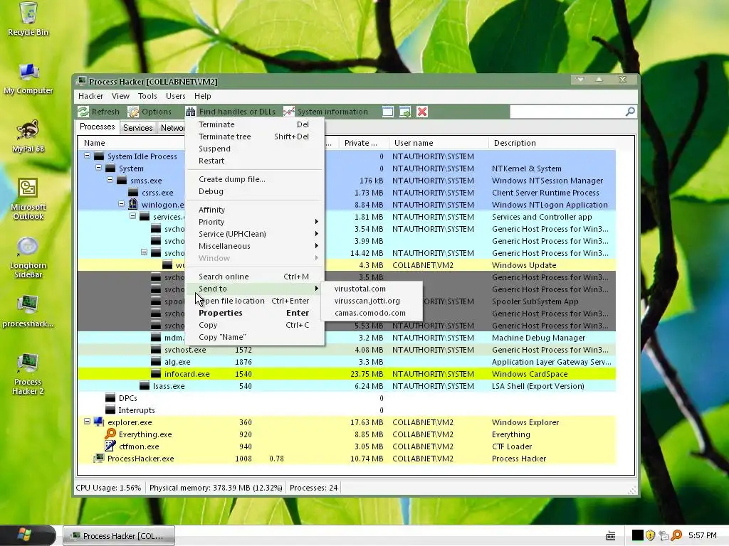Screen dimensions: 729x546
Task: Click the security shield tray icon
Action: point(650,535)
